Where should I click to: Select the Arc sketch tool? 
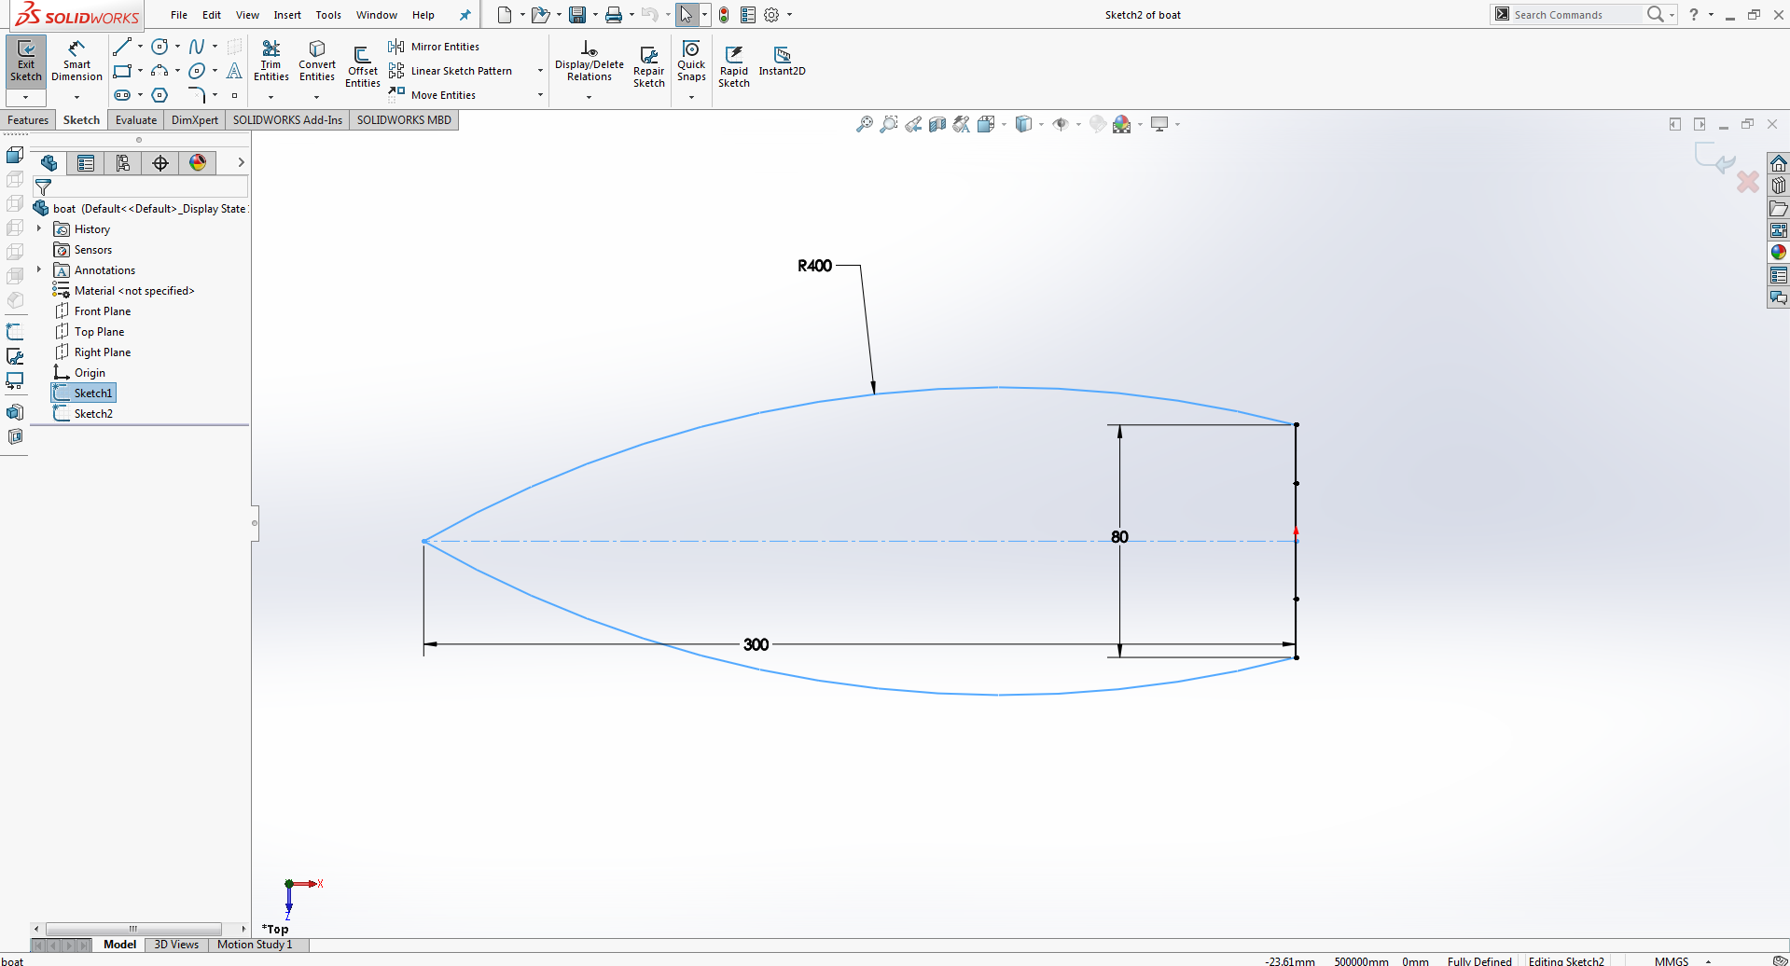[x=160, y=71]
